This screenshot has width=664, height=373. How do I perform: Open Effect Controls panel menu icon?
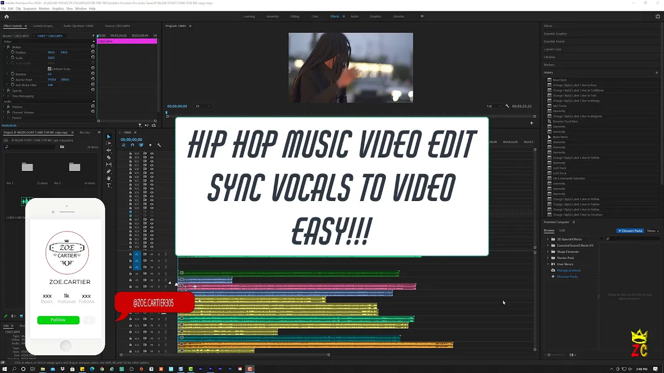pos(26,26)
